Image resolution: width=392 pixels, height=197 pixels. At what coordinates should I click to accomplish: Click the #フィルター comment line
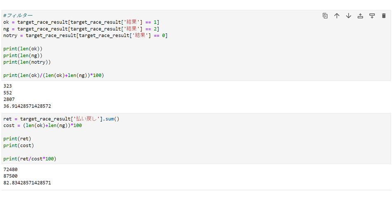(x=18, y=16)
